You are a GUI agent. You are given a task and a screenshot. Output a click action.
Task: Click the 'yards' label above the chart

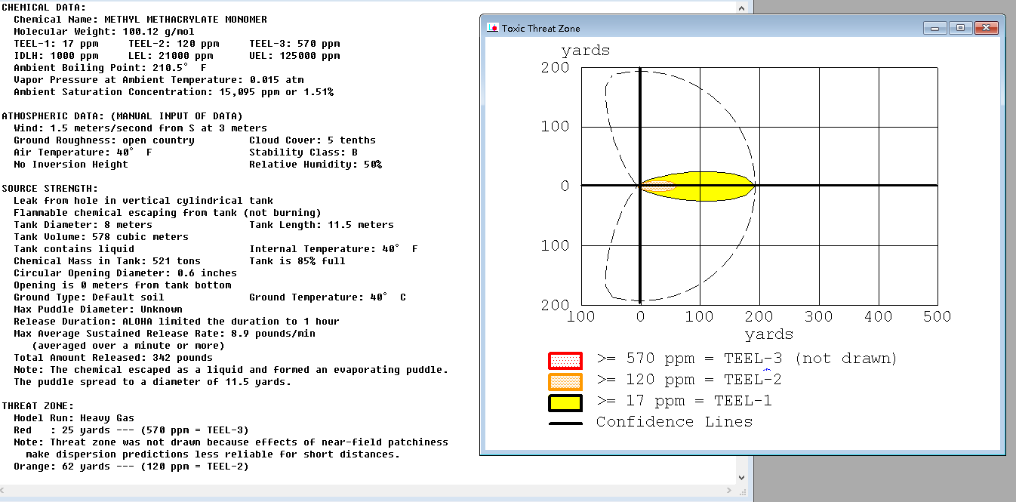pos(586,51)
